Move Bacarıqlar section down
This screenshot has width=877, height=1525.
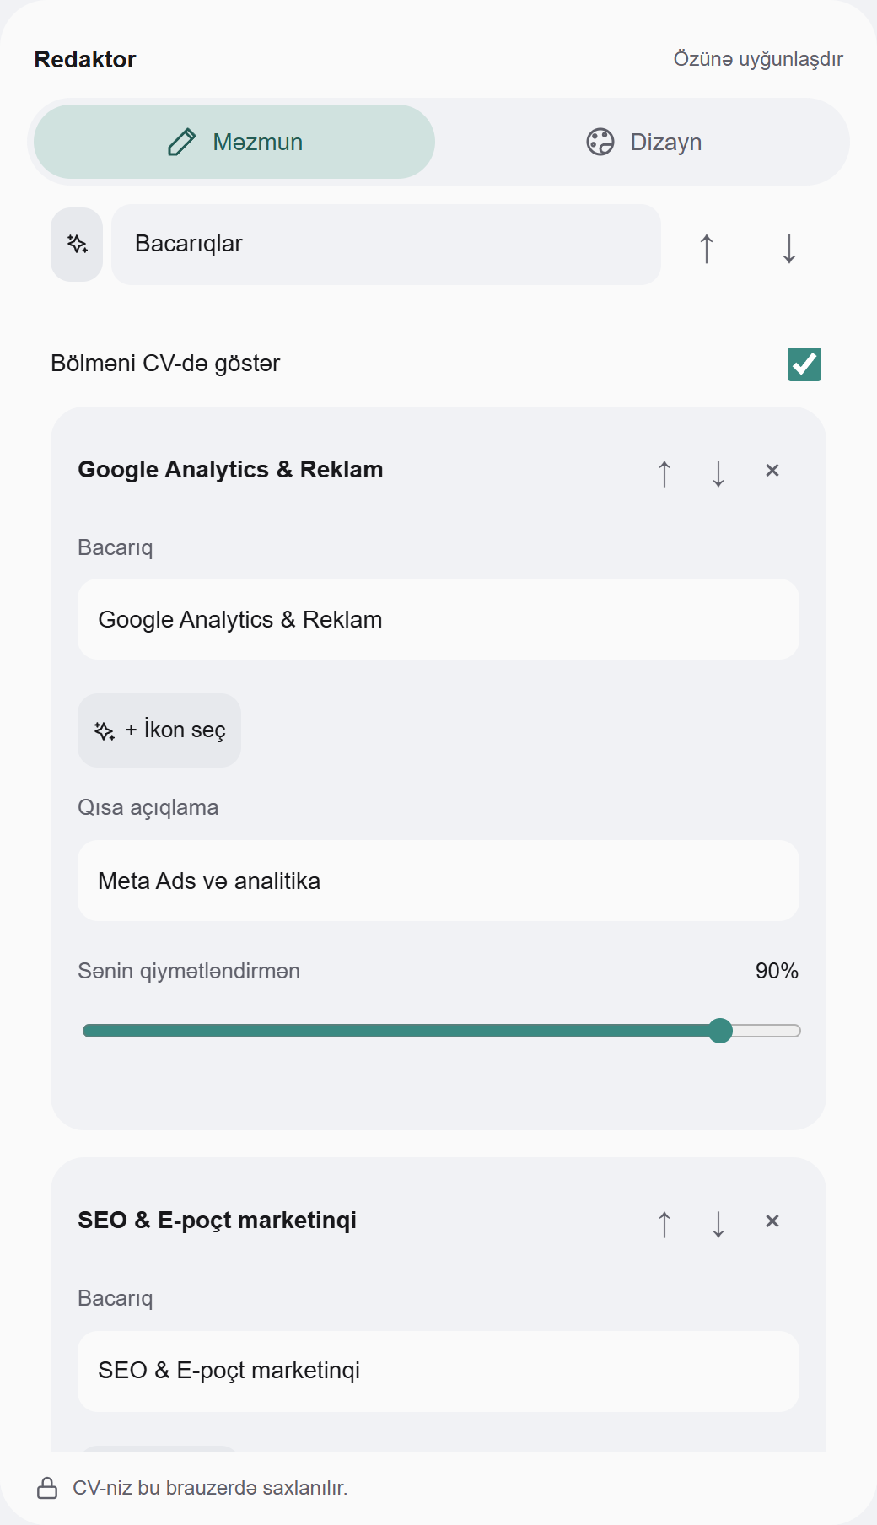tap(789, 248)
